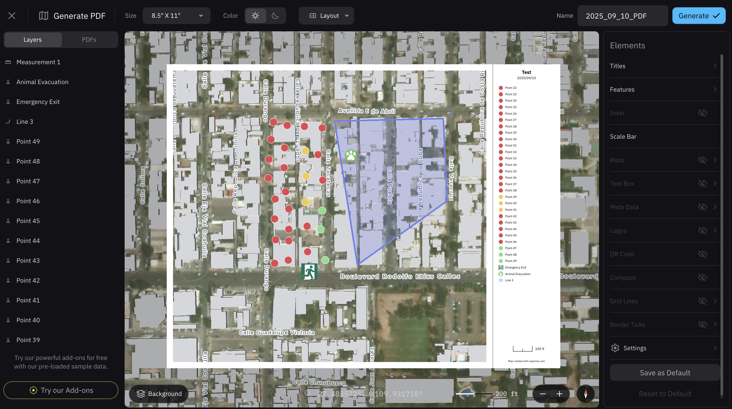732x409 pixels.
Task: Click the Animal Evacuation paw marker
Action: coord(351,155)
